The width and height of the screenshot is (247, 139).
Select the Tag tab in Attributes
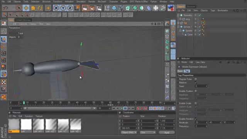click(187, 71)
